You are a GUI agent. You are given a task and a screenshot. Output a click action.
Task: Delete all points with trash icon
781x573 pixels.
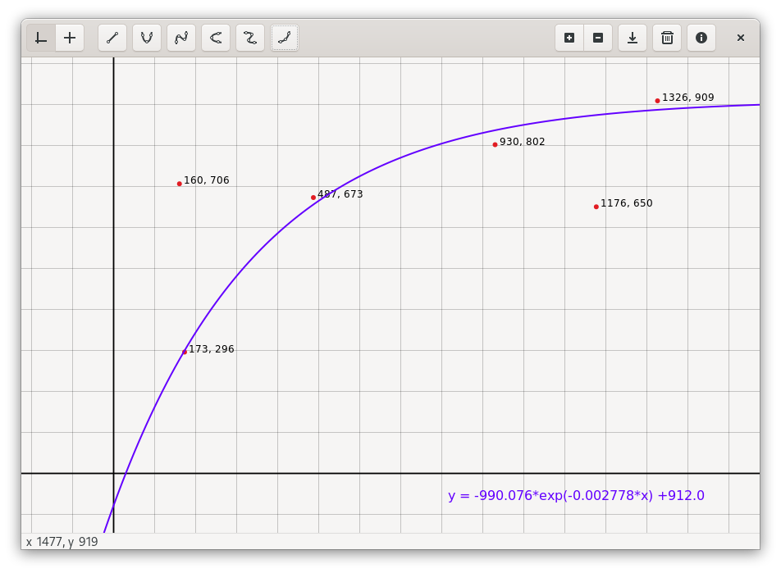(x=667, y=38)
